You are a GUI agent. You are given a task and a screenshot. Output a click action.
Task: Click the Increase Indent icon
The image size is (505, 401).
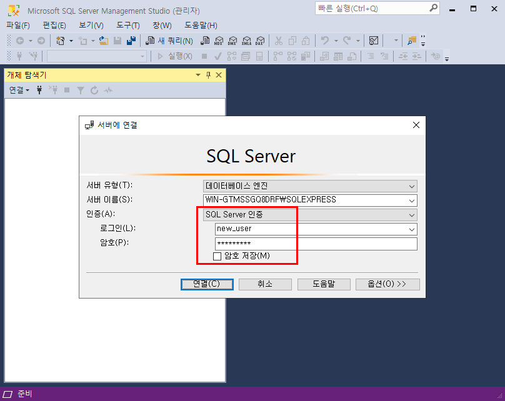pos(417,56)
